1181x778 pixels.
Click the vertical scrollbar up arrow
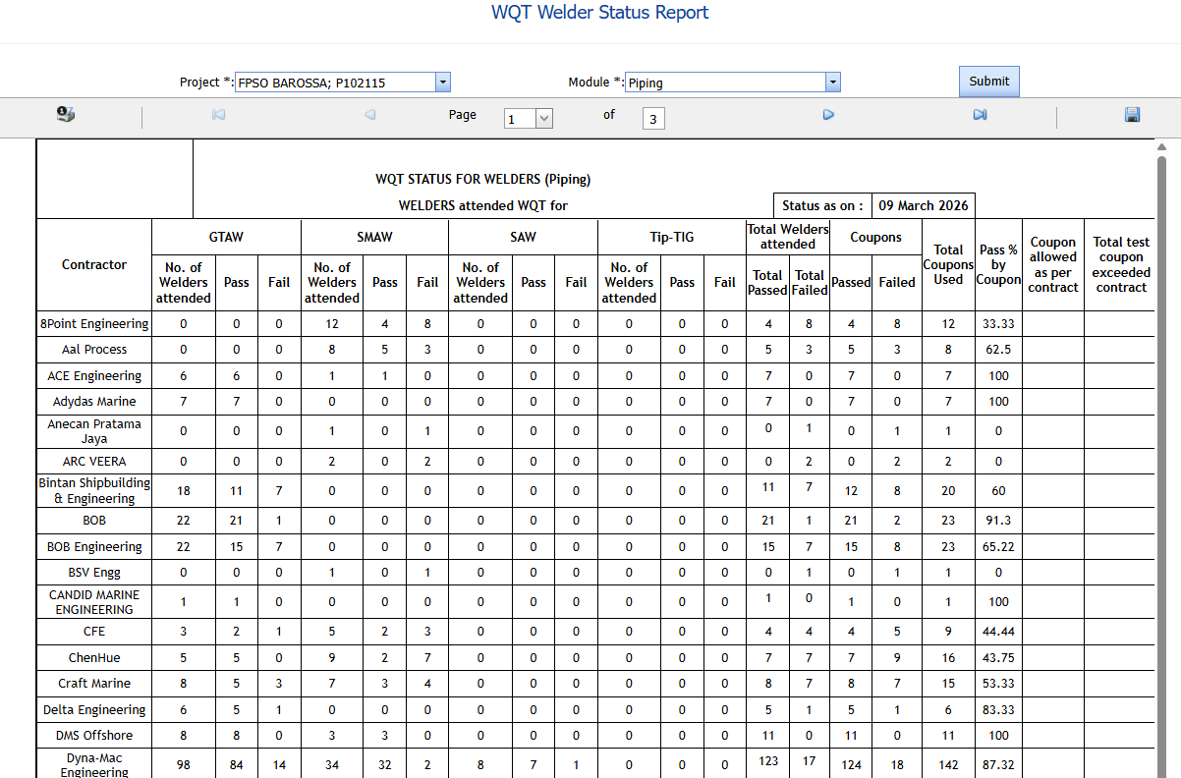(x=1161, y=146)
